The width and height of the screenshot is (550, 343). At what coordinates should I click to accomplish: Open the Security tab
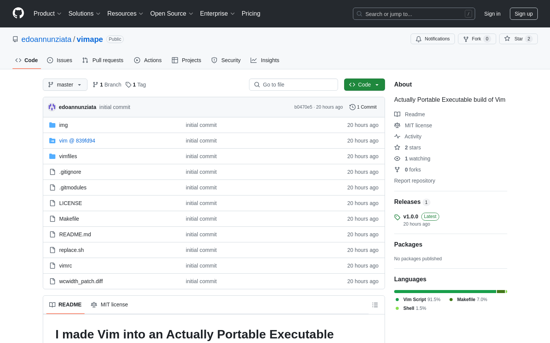click(226, 60)
